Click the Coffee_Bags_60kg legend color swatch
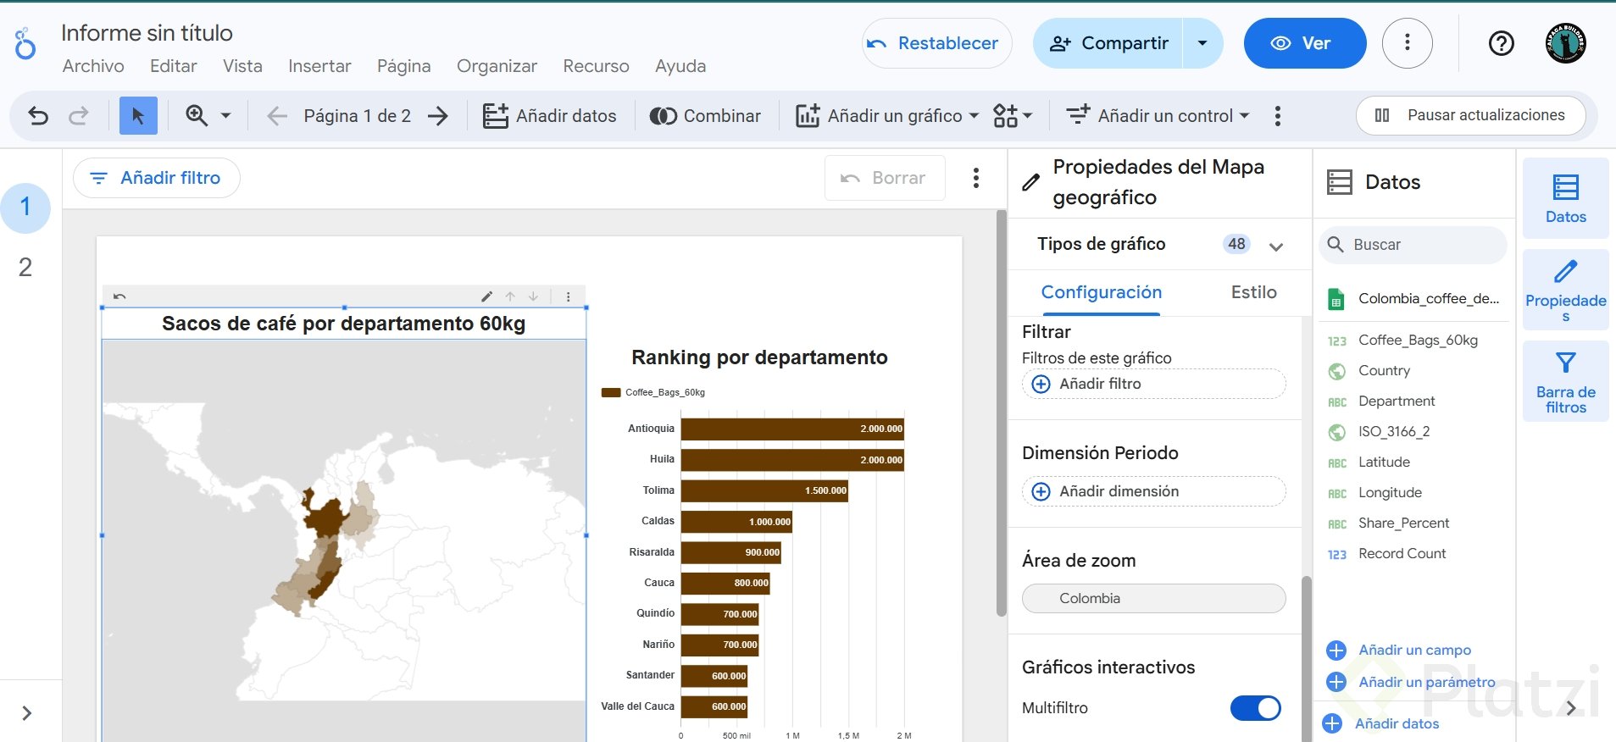 610,392
